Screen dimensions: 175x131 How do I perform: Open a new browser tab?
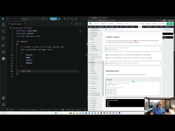tap(108, 18)
